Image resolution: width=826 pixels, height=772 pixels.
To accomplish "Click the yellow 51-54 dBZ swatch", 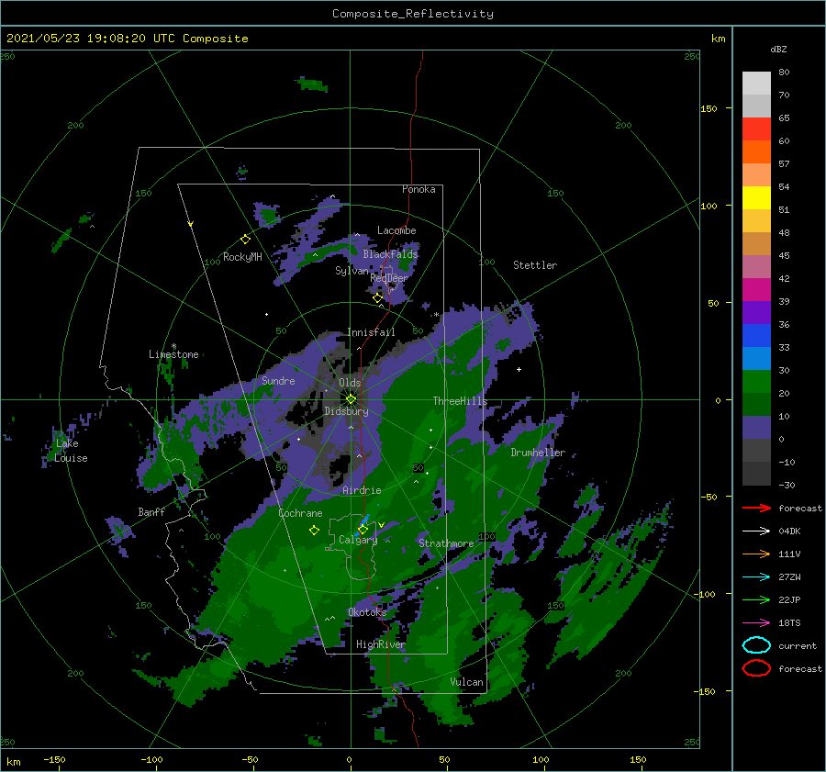I will (x=756, y=198).
